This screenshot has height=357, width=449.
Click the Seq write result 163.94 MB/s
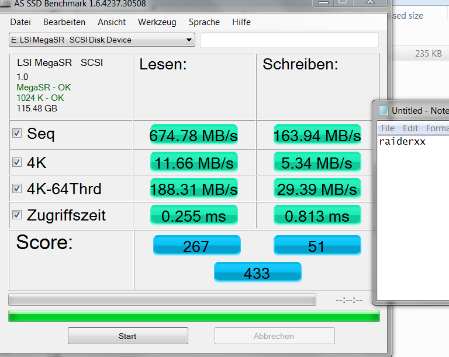[317, 135]
